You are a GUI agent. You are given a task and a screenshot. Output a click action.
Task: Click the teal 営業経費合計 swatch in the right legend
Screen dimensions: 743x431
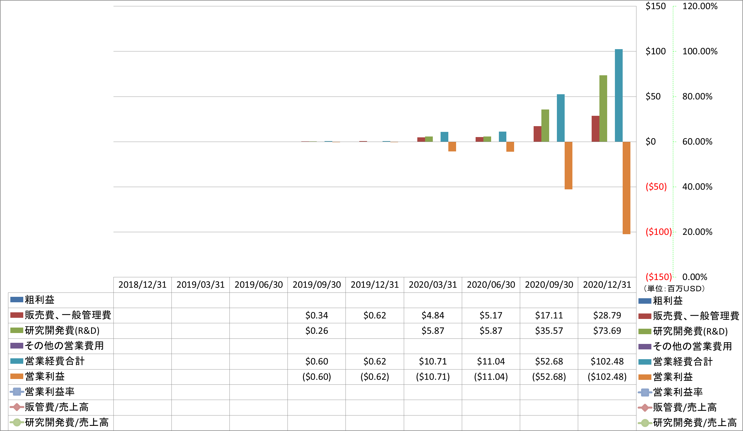click(x=644, y=362)
